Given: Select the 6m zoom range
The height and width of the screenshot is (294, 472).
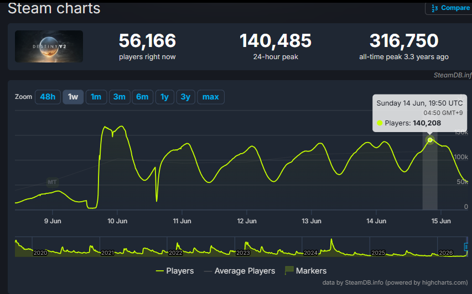Looking at the screenshot, I should (x=142, y=97).
